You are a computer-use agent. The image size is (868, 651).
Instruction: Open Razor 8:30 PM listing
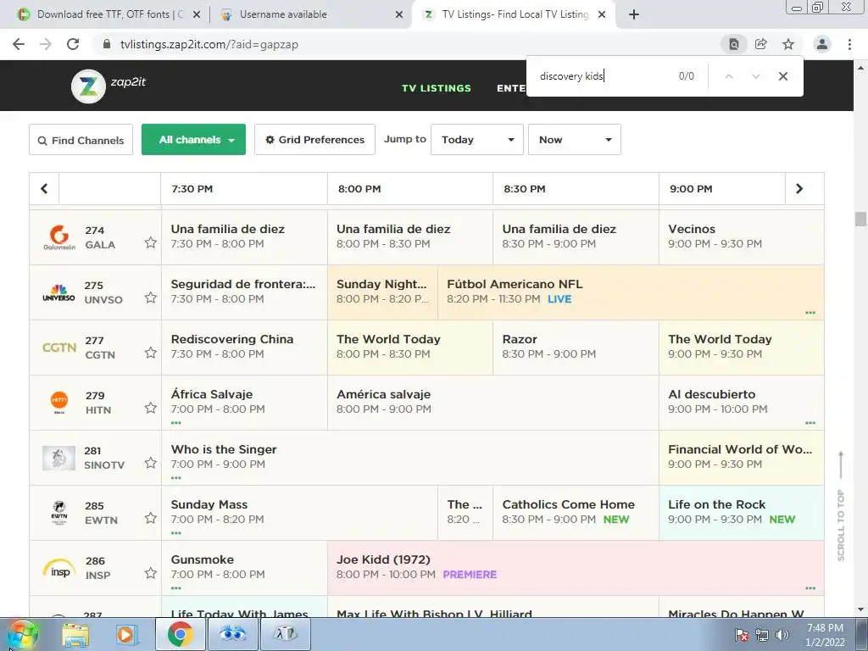[x=576, y=348]
